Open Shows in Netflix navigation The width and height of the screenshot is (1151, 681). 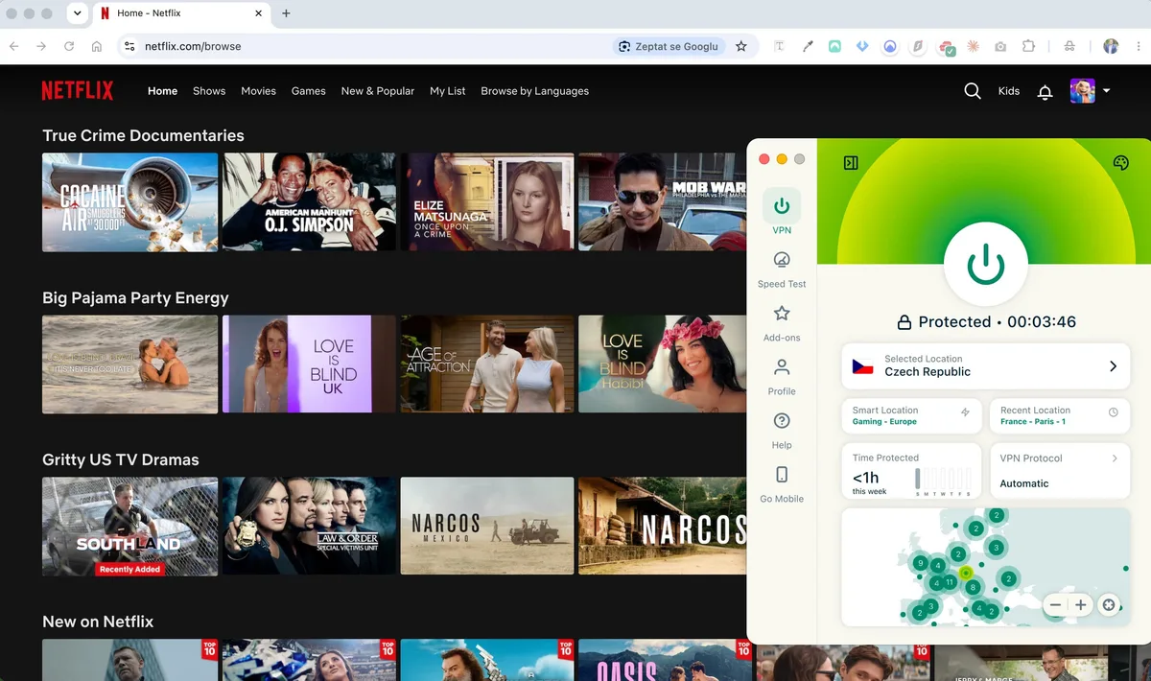point(209,91)
